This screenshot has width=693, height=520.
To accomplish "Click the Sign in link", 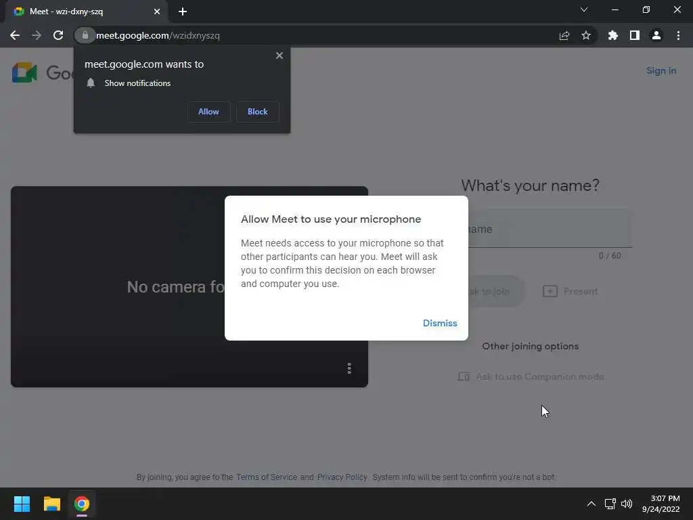I will 661,70.
